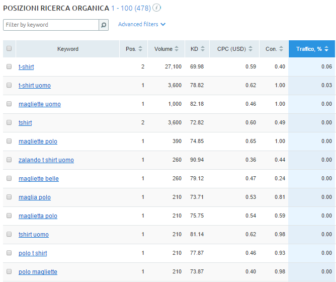Click the POSIZIONI RICERCA ORGANICA title

point(56,8)
